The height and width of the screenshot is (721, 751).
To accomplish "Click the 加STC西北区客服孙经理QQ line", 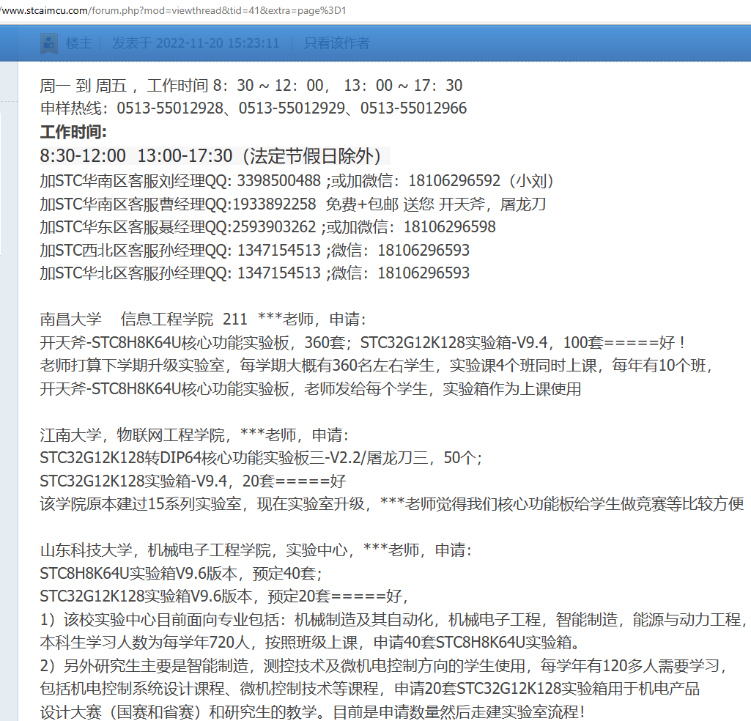I will [255, 250].
